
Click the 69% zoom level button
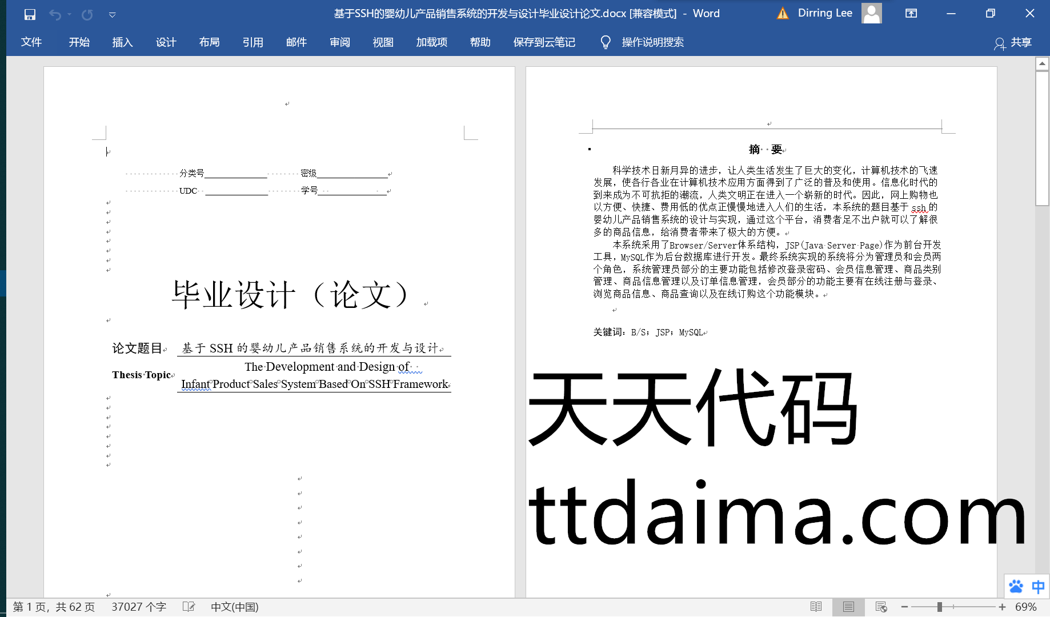tap(1026, 607)
